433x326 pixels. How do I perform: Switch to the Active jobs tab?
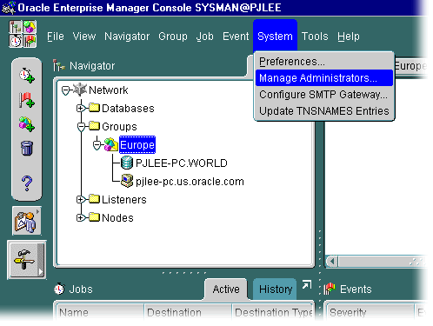click(226, 289)
